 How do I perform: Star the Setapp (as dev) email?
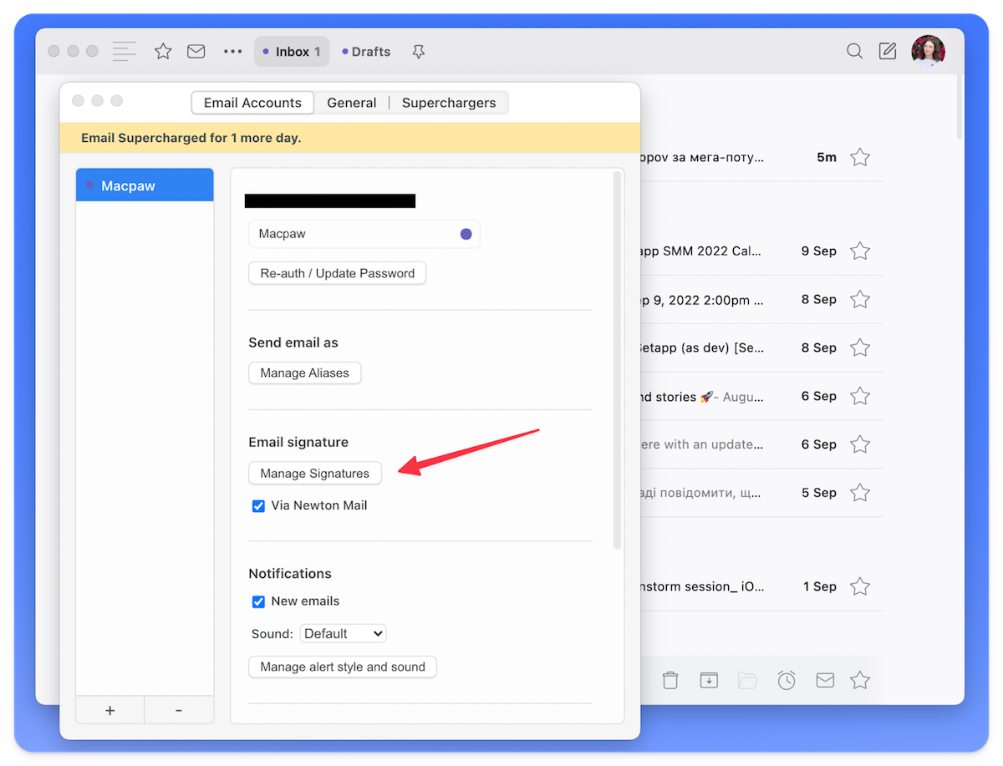[x=860, y=347]
